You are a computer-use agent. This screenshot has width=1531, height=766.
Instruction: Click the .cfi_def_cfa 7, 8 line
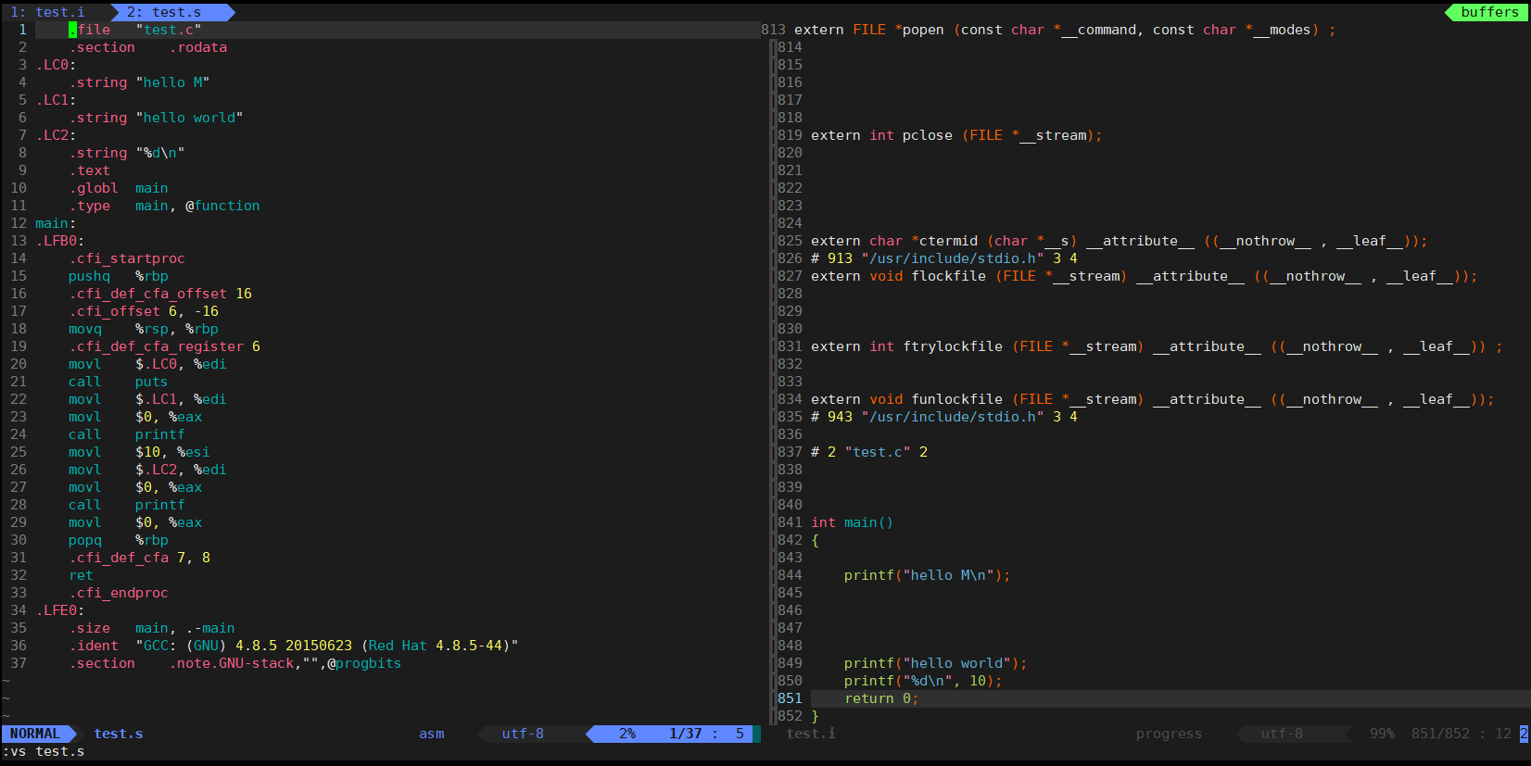(x=139, y=558)
